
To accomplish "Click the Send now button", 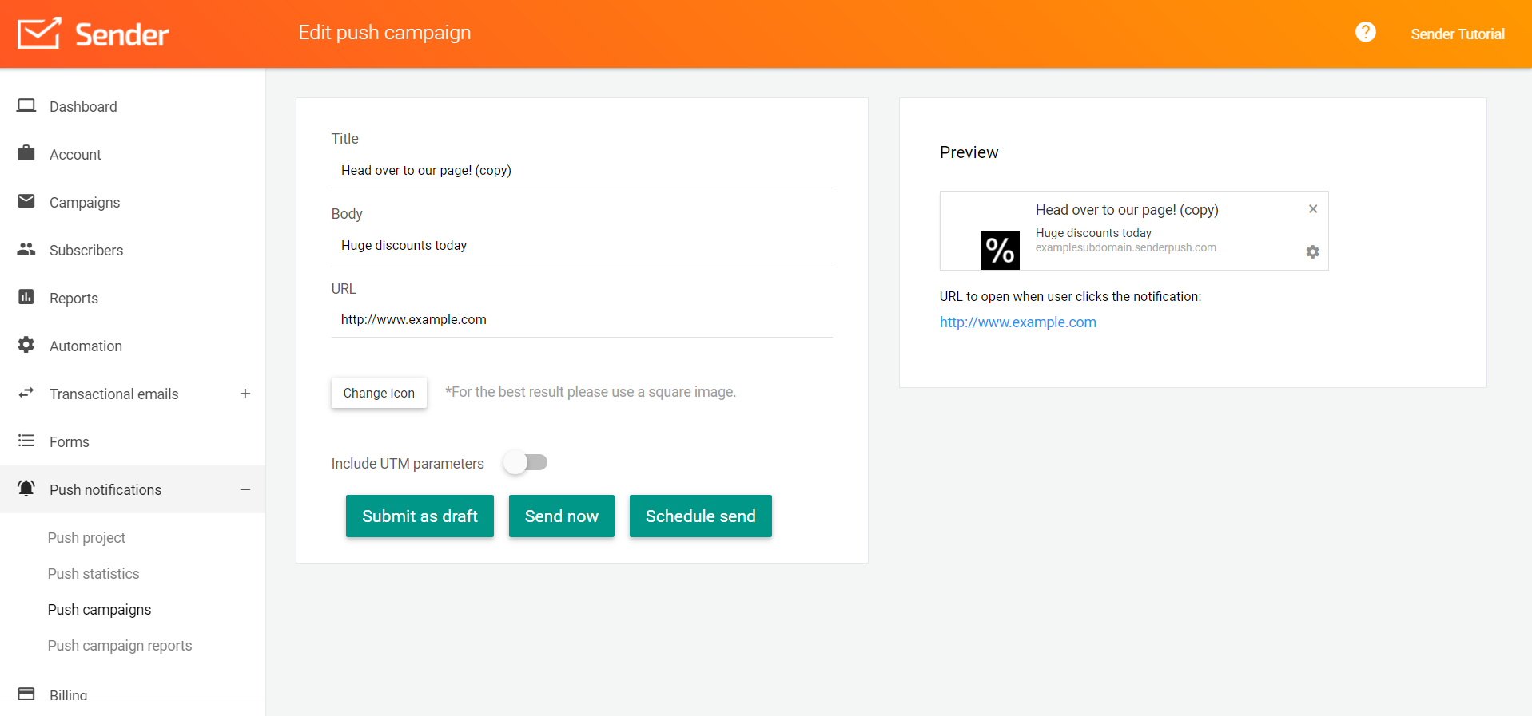I will (561, 516).
